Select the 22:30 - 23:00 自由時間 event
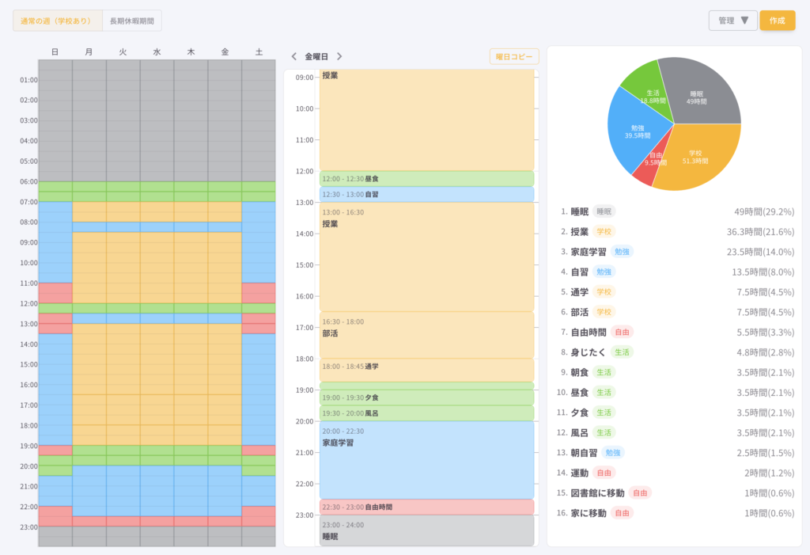 426,507
